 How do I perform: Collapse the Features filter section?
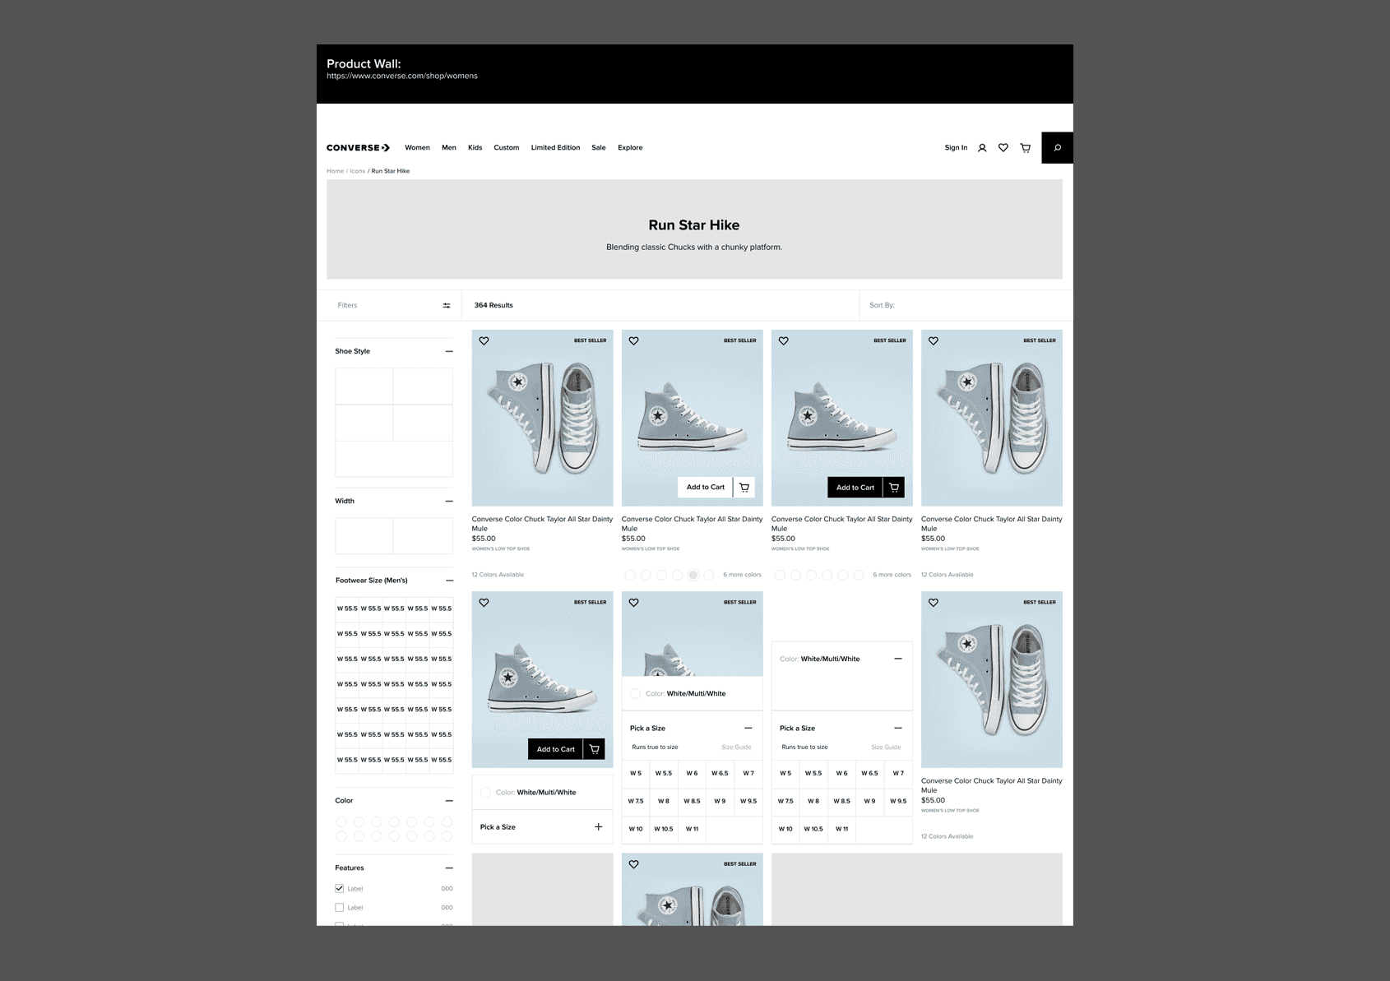(x=449, y=868)
